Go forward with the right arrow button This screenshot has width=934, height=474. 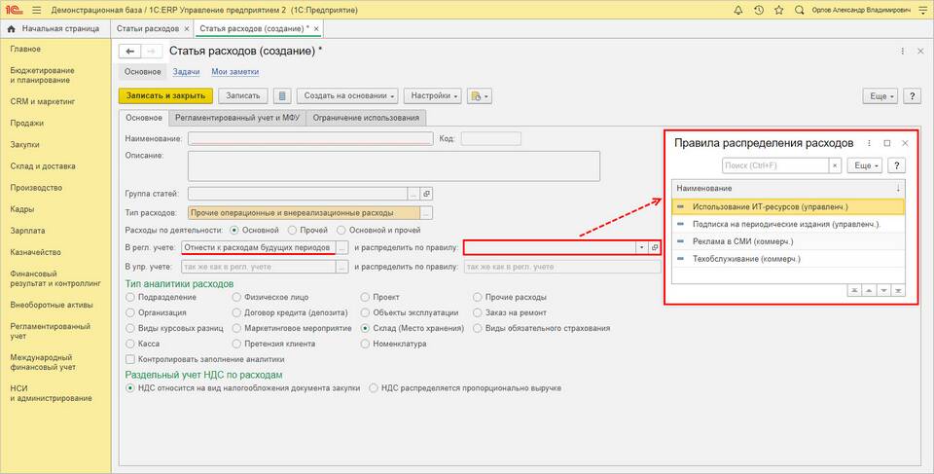(x=152, y=52)
